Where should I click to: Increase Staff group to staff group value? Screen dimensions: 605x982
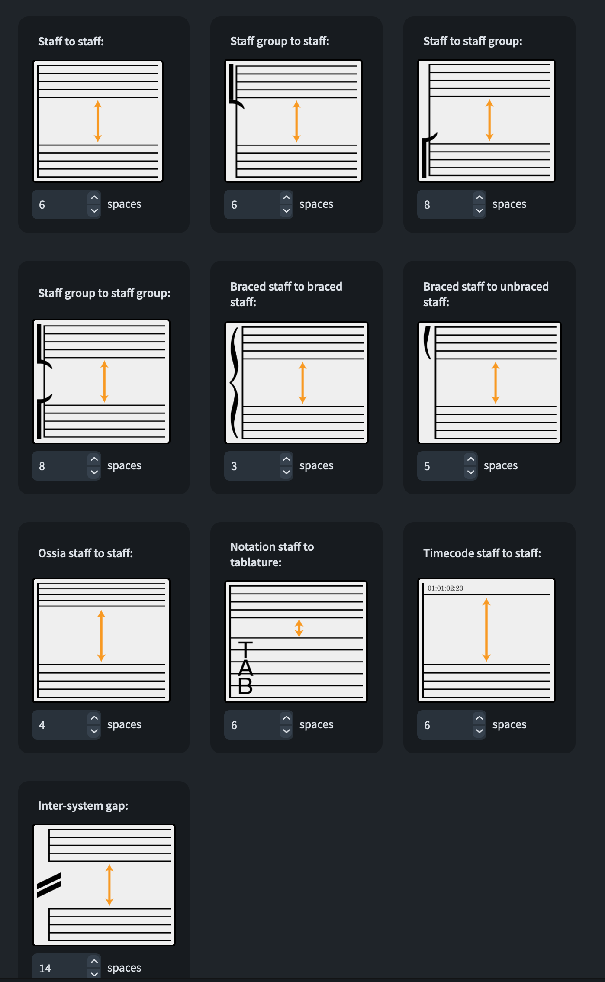coord(94,459)
